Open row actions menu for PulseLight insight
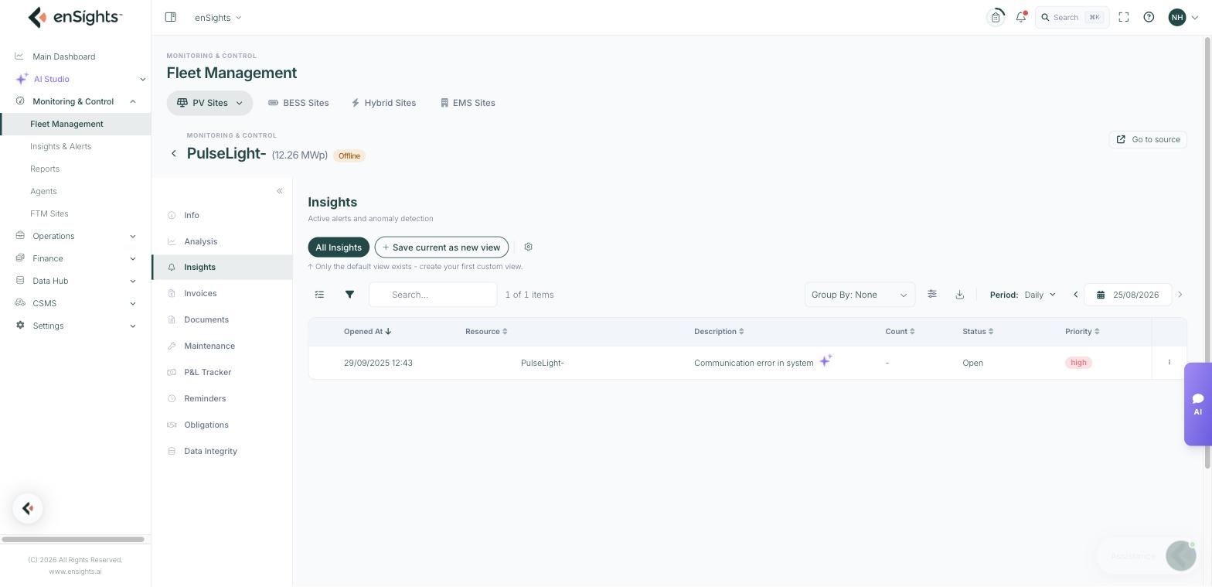The width and height of the screenshot is (1212, 587). pyautogui.click(x=1169, y=363)
